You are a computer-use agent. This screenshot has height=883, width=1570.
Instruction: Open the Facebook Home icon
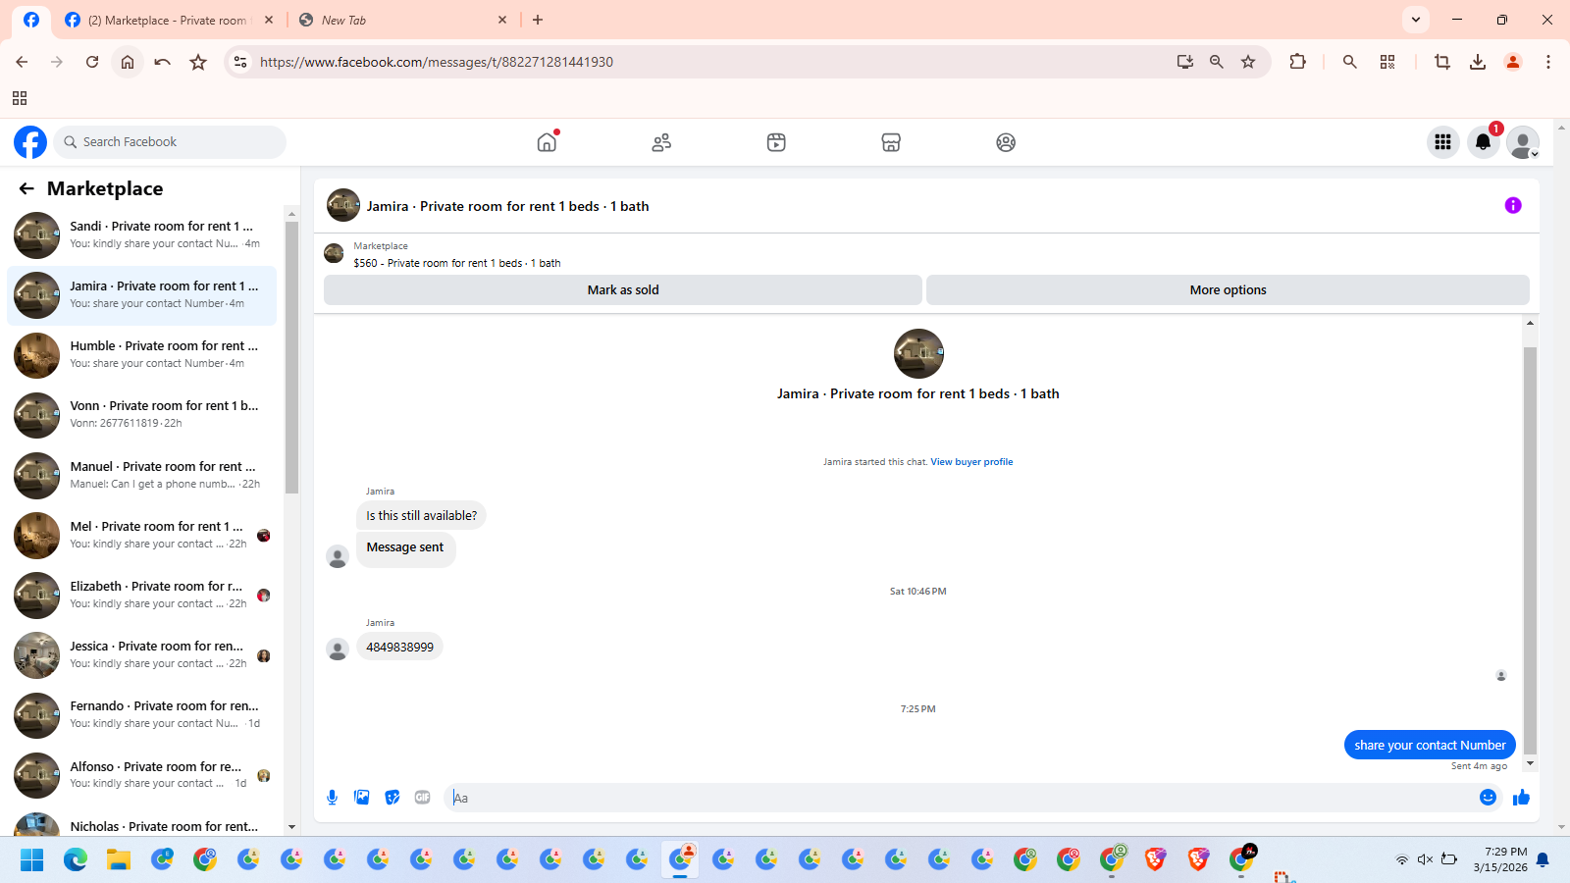(547, 142)
